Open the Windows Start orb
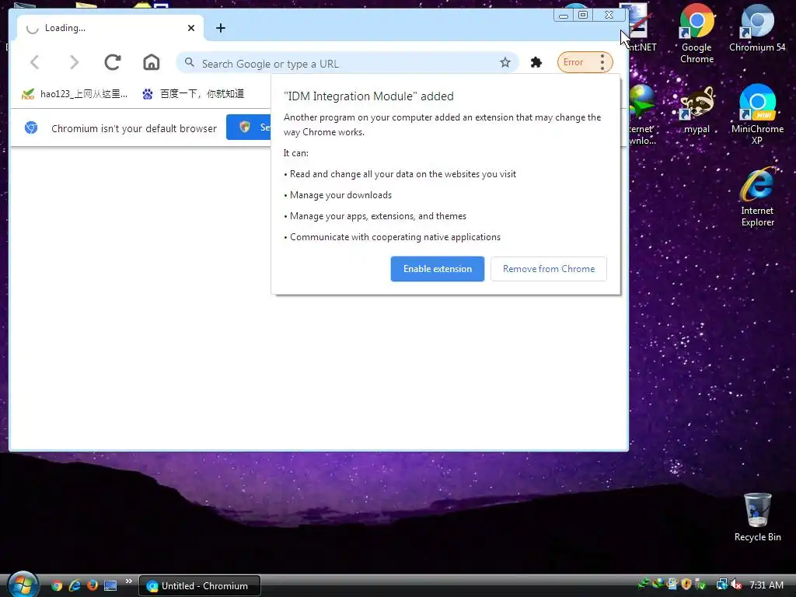Image resolution: width=796 pixels, height=597 pixels. [23, 585]
